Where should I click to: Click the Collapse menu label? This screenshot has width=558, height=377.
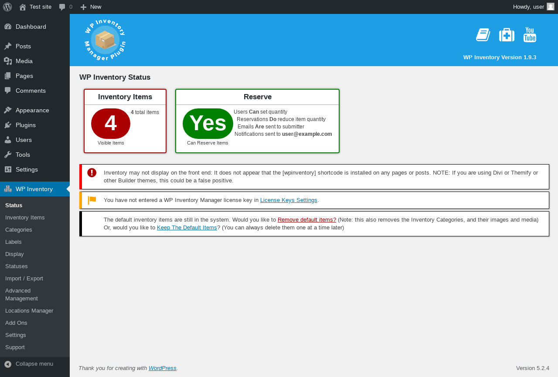34,364
